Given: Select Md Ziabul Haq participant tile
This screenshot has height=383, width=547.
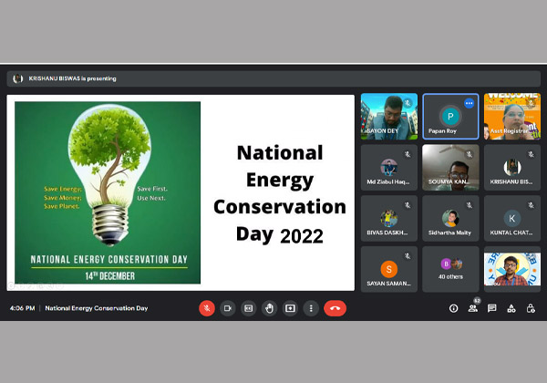Looking at the screenshot, I should click(x=389, y=168).
